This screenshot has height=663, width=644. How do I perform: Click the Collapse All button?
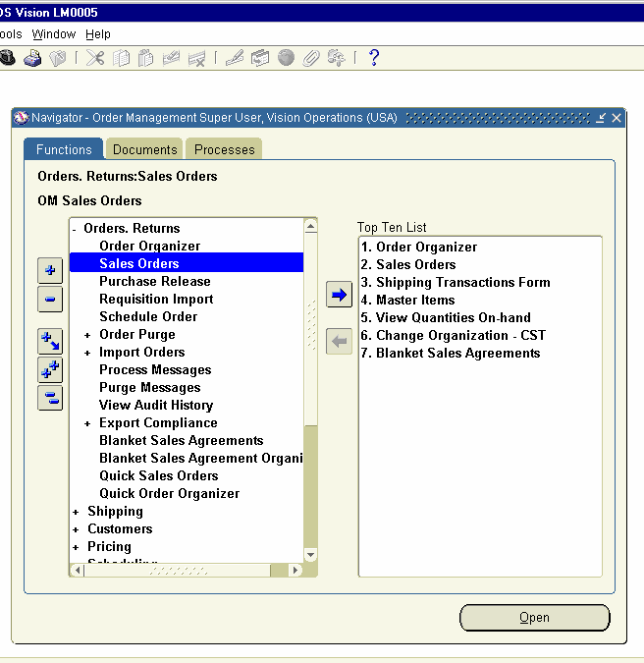(x=50, y=398)
